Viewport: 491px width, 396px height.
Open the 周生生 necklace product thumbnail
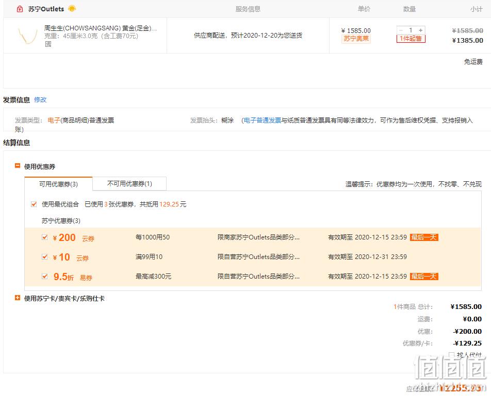27,36
